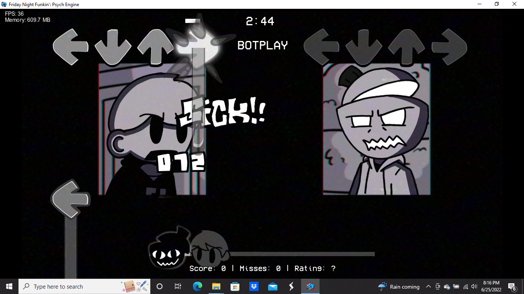Open File Explorer from the taskbar
This screenshot has height=294, width=524.
click(x=216, y=286)
